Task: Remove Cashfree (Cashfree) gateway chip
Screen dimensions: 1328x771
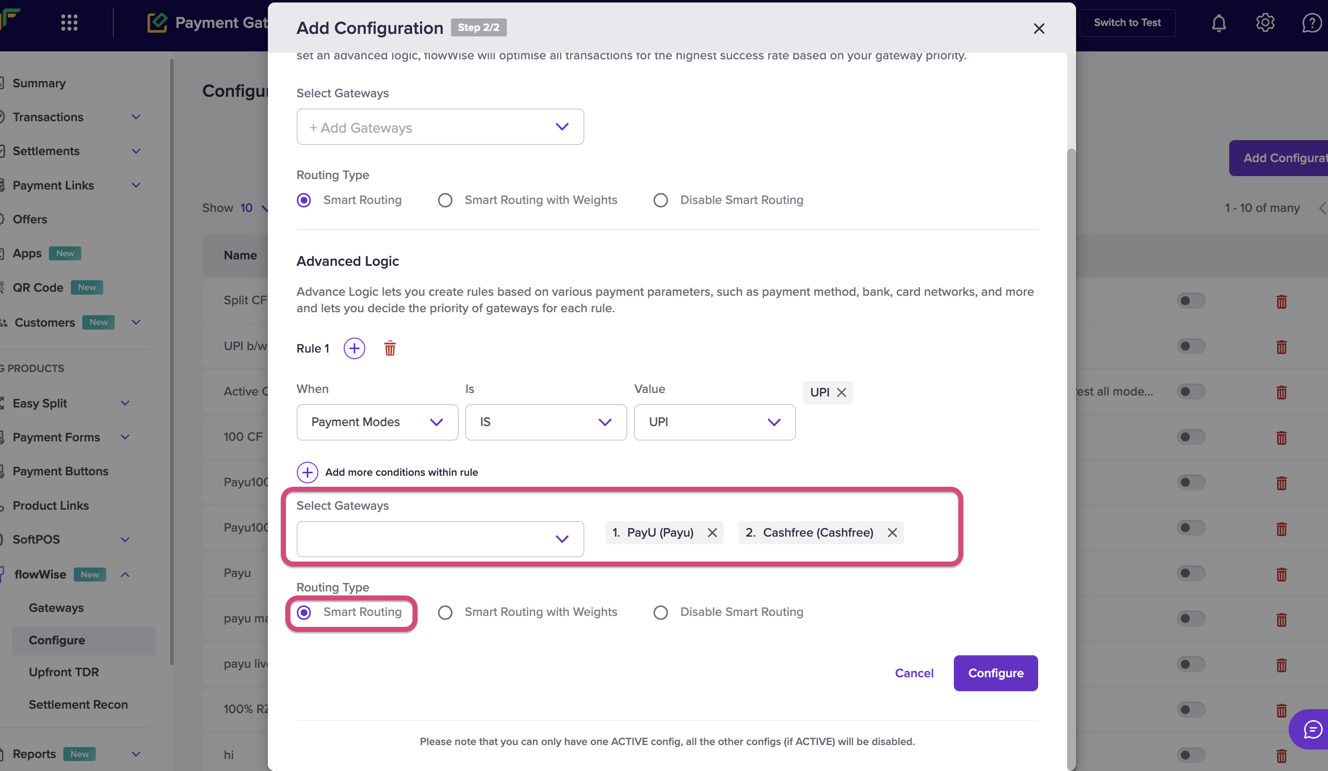Action: (x=891, y=533)
